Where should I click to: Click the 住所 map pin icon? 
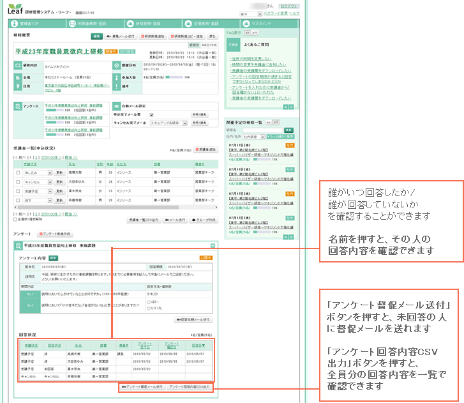click(18, 86)
